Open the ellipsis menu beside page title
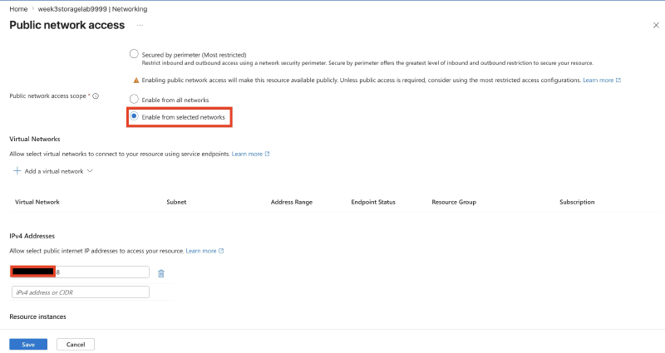Viewport: 665px width, 353px height. (x=140, y=26)
